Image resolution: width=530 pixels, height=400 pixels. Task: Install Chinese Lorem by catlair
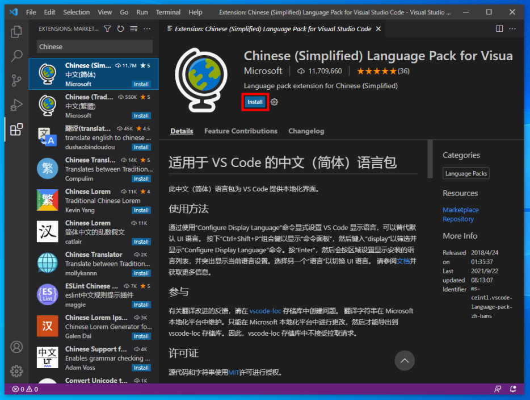coord(141,241)
